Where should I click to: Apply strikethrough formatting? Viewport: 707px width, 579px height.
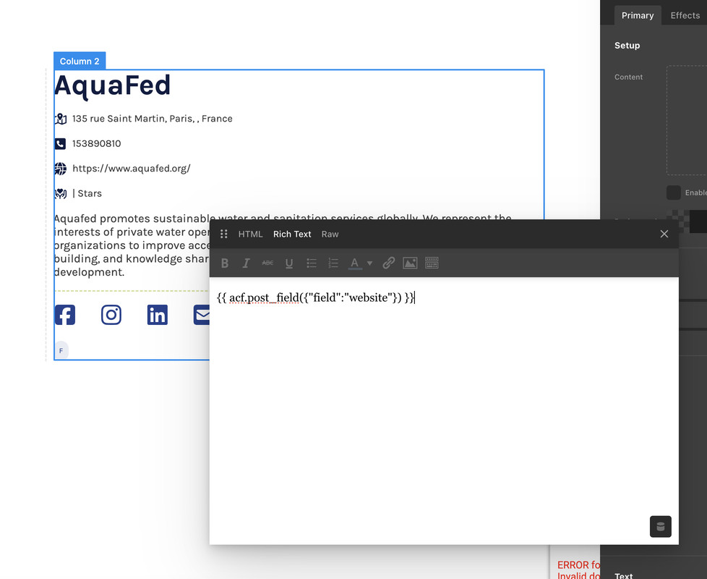tap(267, 263)
